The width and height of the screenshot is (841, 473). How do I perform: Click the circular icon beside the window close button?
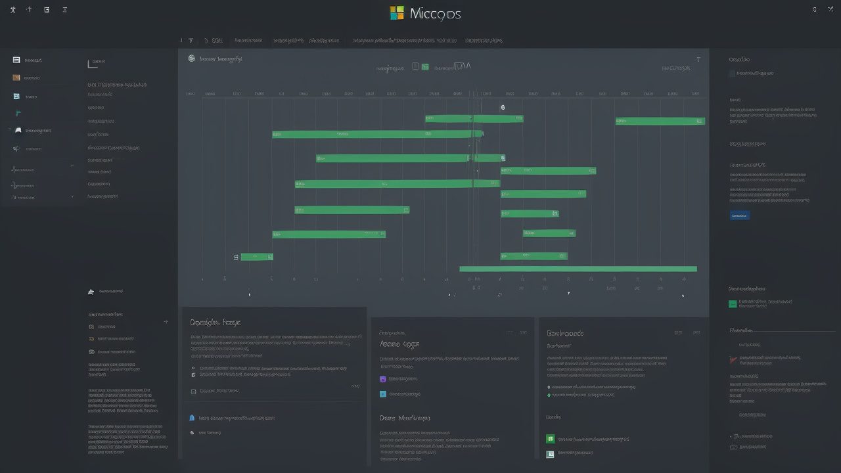point(815,9)
